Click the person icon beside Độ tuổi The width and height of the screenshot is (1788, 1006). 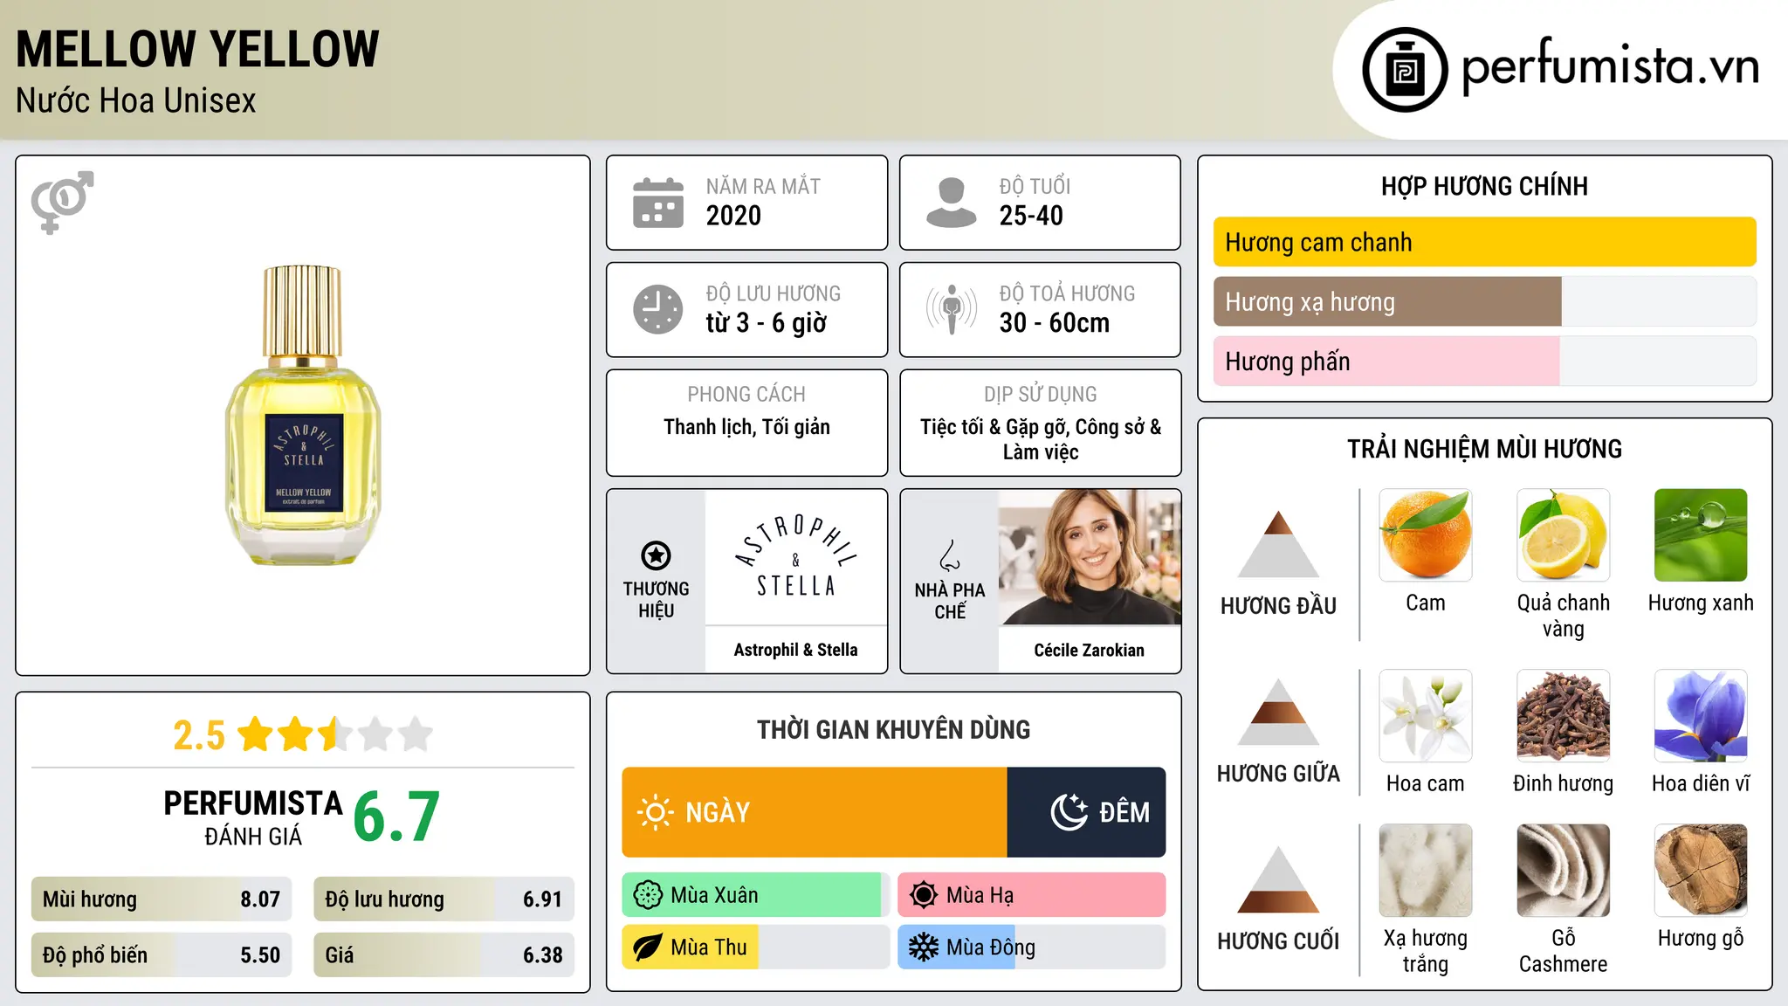pyautogui.click(x=952, y=203)
